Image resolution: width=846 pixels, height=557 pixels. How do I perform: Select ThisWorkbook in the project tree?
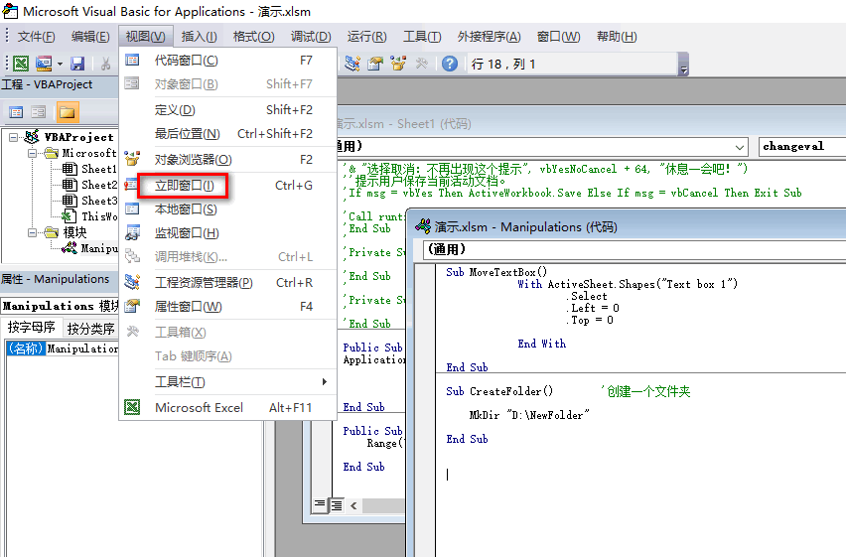tap(89, 216)
